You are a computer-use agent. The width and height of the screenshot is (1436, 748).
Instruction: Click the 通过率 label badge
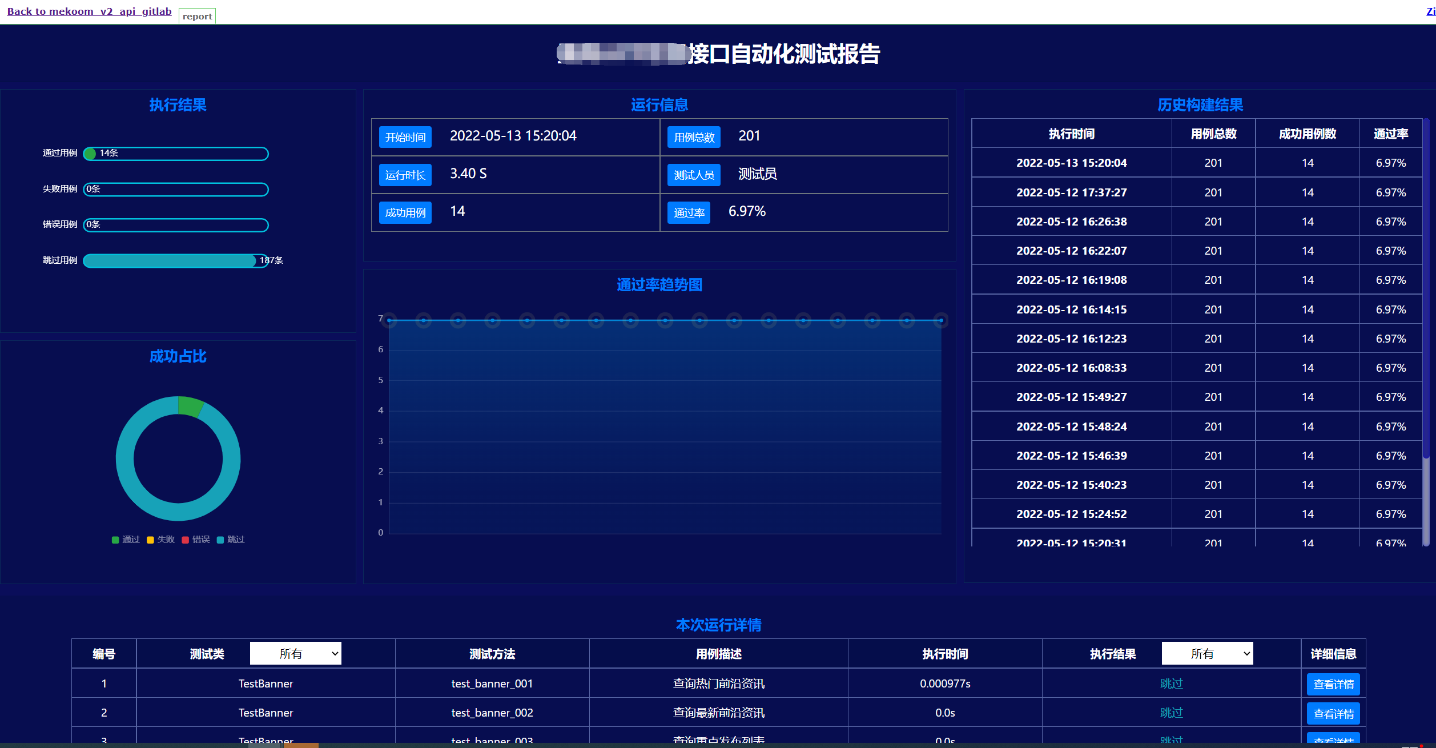[x=689, y=213]
